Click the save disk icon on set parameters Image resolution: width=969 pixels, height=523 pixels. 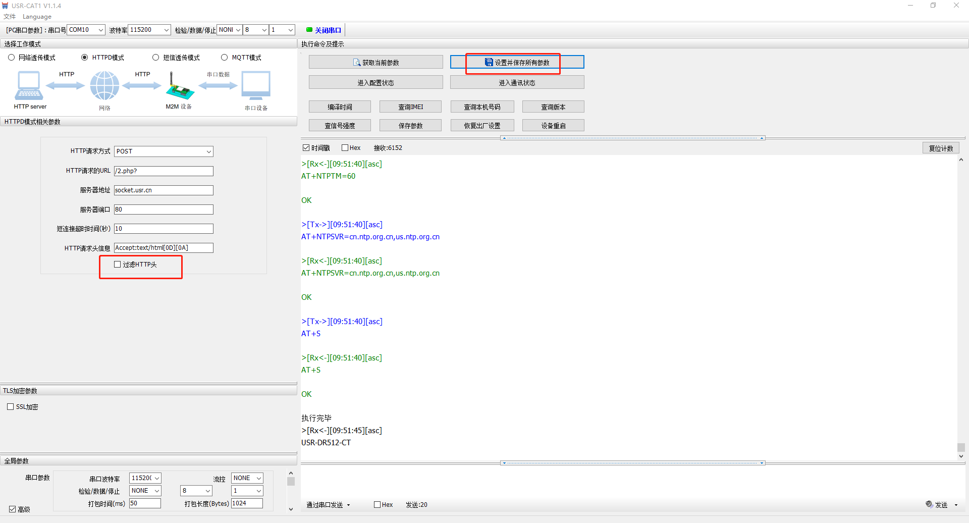[489, 62]
